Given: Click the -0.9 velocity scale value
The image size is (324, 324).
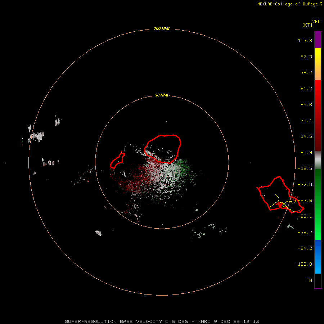Looking at the screenshot, I should [306, 153].
